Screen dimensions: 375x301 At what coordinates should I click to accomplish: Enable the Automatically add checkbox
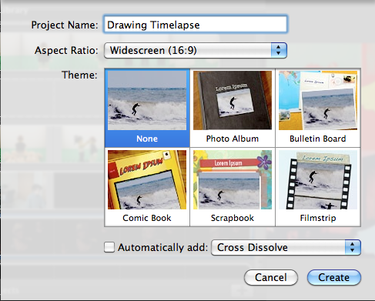click(x=109, y=247)
